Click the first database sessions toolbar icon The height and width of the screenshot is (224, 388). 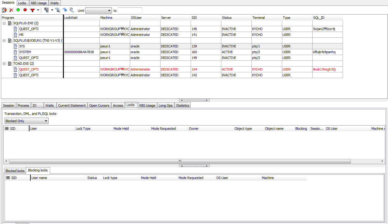(x=4, y=10)
